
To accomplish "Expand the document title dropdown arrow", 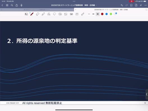I will 96,5.
